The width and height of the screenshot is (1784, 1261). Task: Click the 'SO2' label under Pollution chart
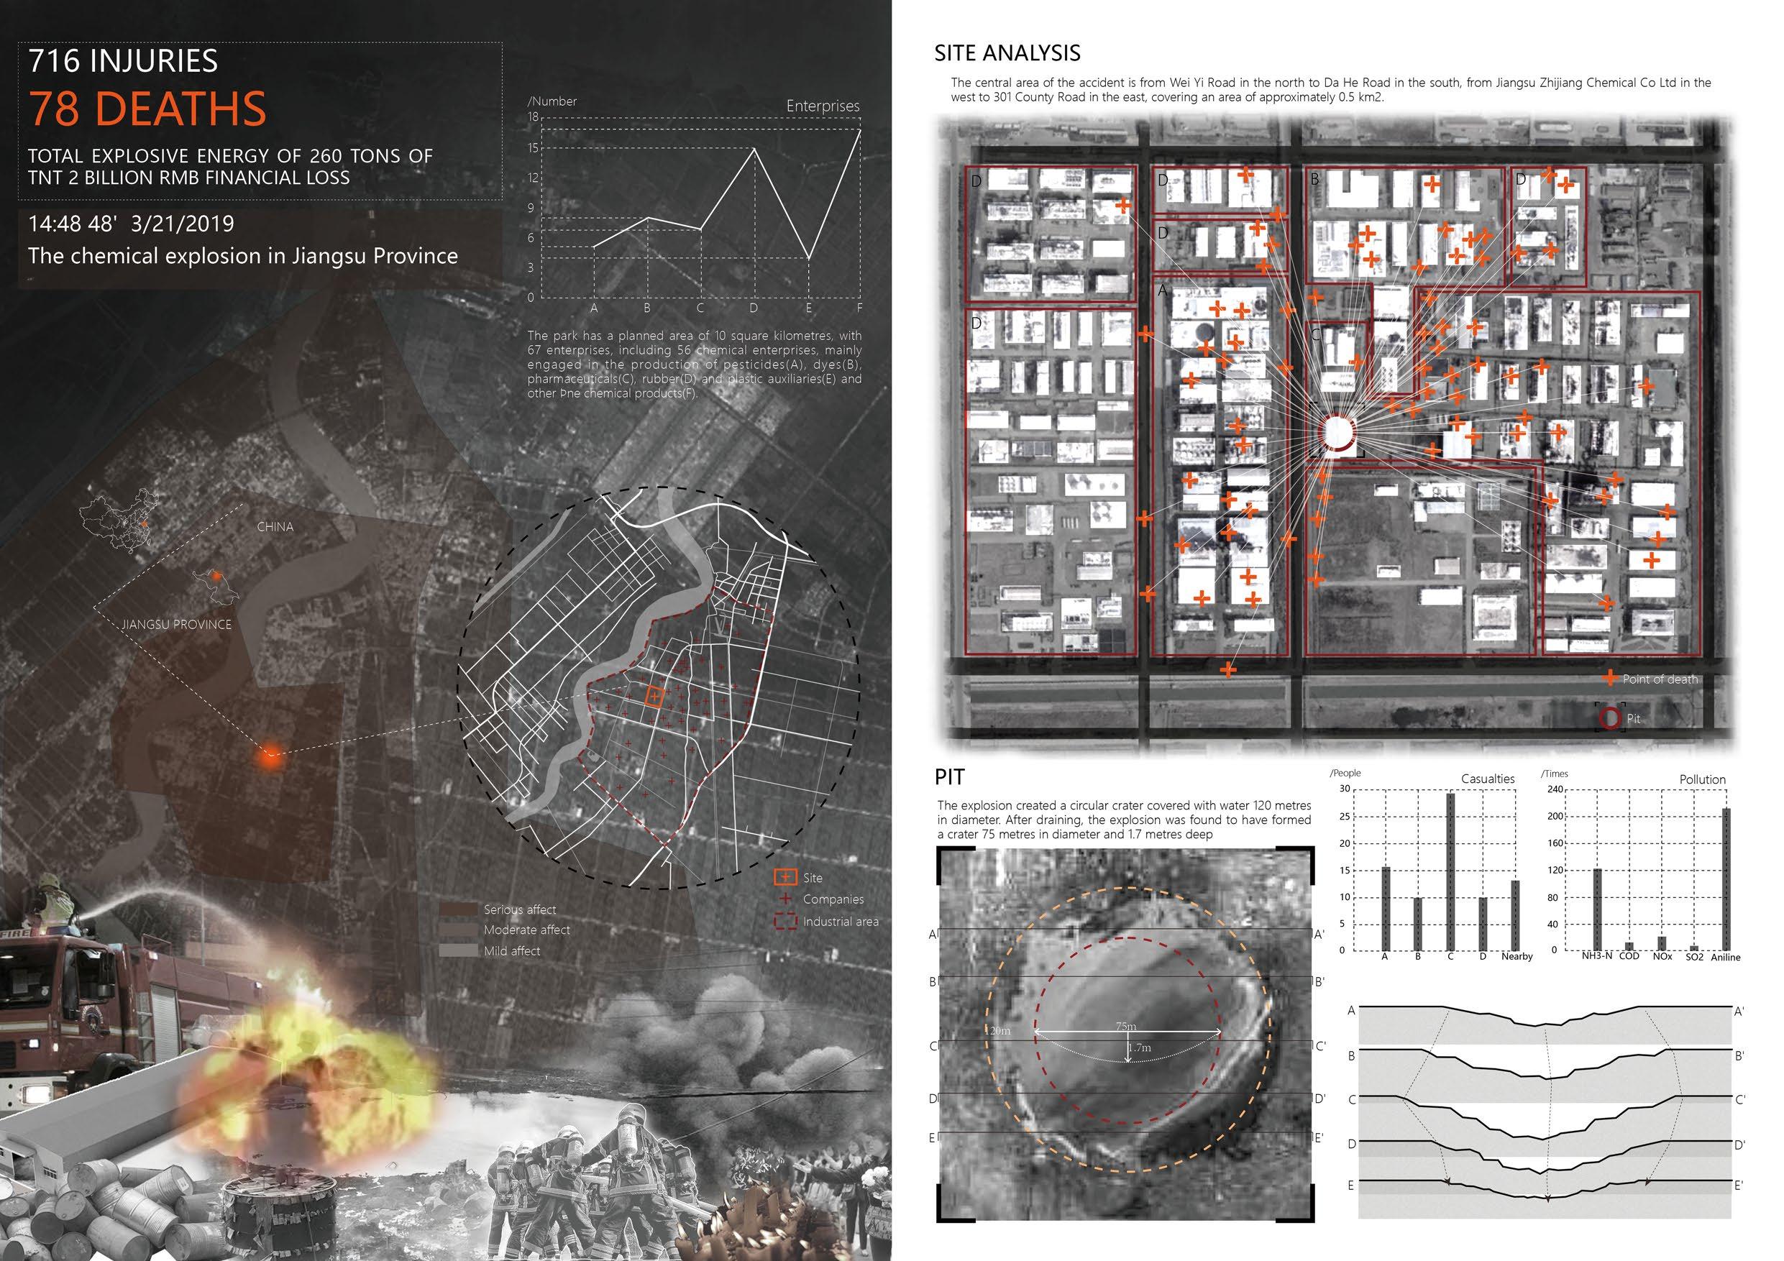point(1695,957)
